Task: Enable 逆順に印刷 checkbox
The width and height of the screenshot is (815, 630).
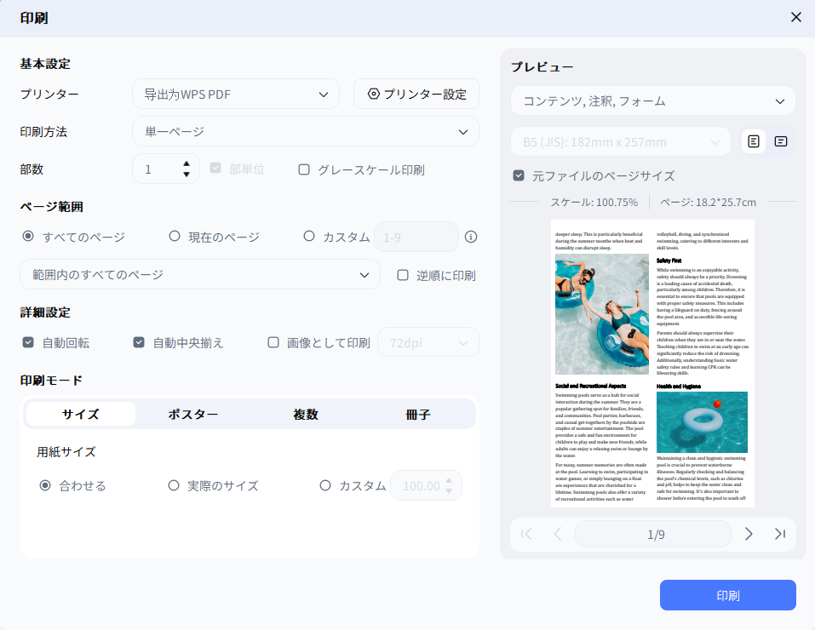Action: click(x=403, y=275)
